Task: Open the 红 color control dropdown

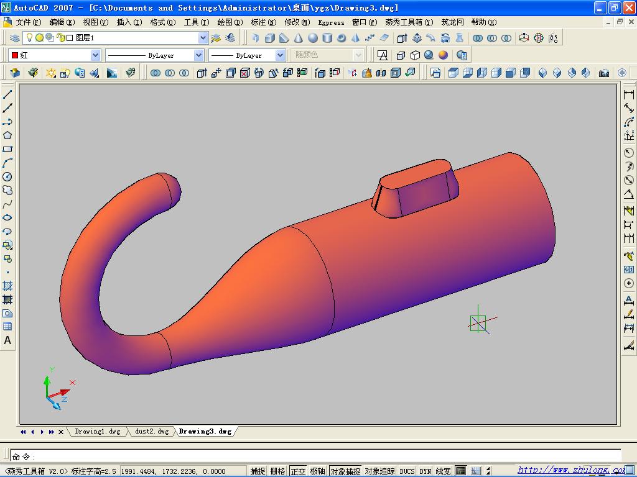Action: (x=95, y=55)
